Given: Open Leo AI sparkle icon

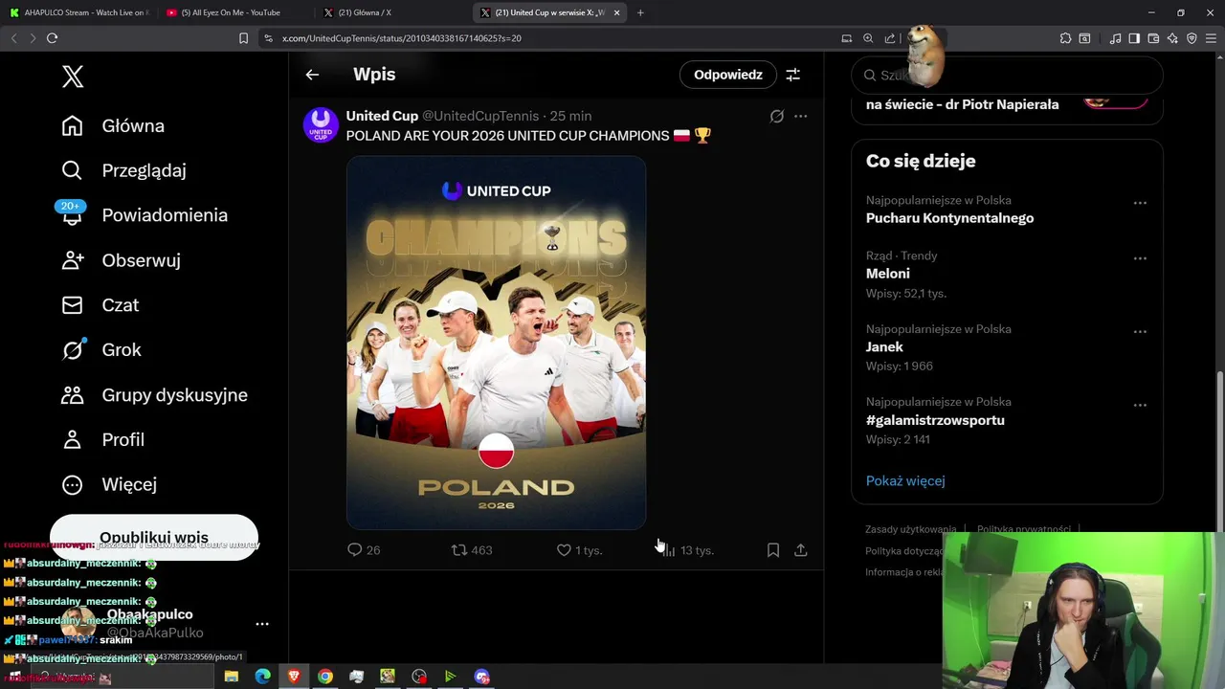Looking at the screenshot, I should coord(1172,38).
